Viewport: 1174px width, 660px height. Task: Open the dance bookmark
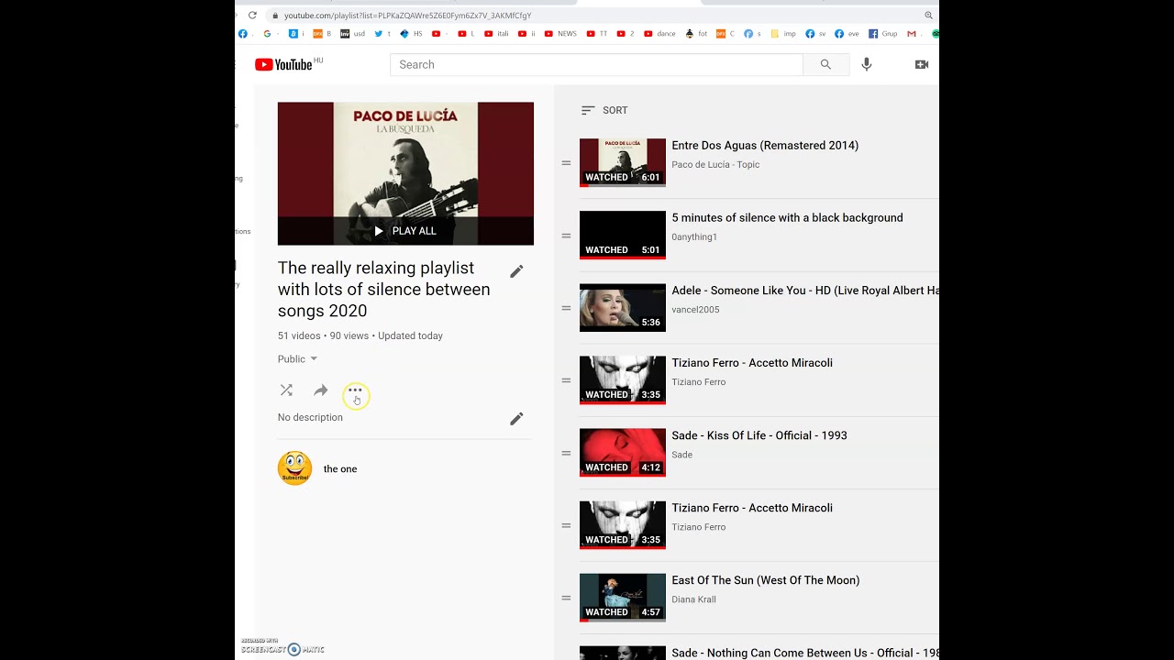(659, 34)
